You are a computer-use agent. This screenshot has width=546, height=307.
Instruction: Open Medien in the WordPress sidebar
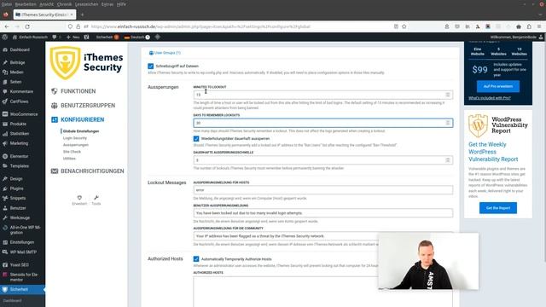point(16,72)
